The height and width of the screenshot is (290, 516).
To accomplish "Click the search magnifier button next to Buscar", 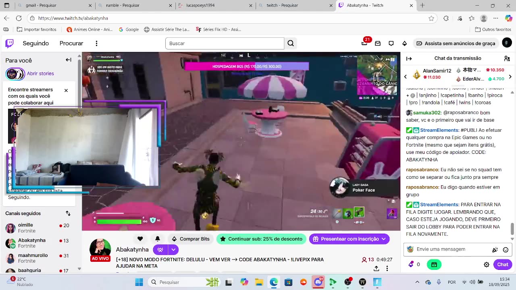I will [x=291, y=43].
